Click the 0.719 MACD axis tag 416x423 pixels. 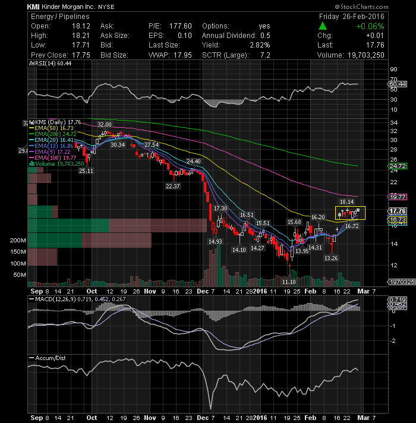click(398, 299)
